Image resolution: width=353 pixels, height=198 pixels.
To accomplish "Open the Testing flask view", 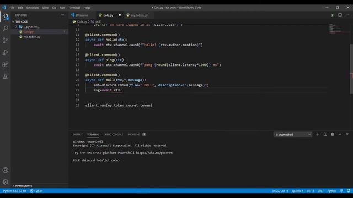I will (5, 76).
